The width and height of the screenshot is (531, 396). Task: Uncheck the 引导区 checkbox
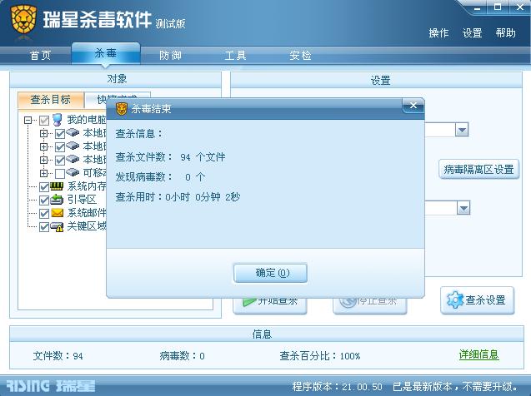coord(44,200)
